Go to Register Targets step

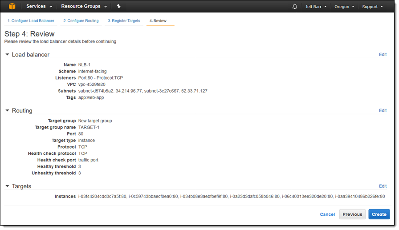coord(124,21)
